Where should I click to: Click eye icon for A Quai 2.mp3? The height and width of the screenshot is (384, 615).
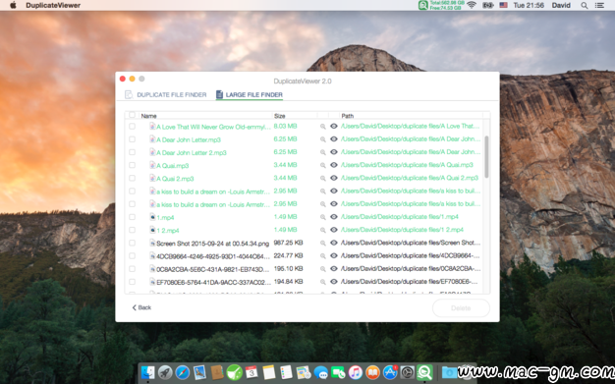334,178
